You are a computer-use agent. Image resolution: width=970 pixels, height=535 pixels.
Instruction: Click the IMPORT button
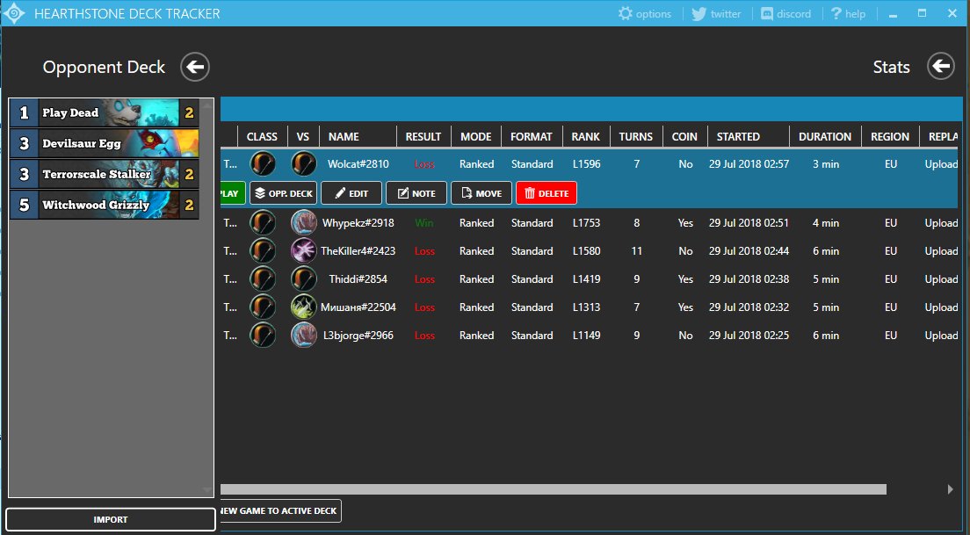[111, 519]
